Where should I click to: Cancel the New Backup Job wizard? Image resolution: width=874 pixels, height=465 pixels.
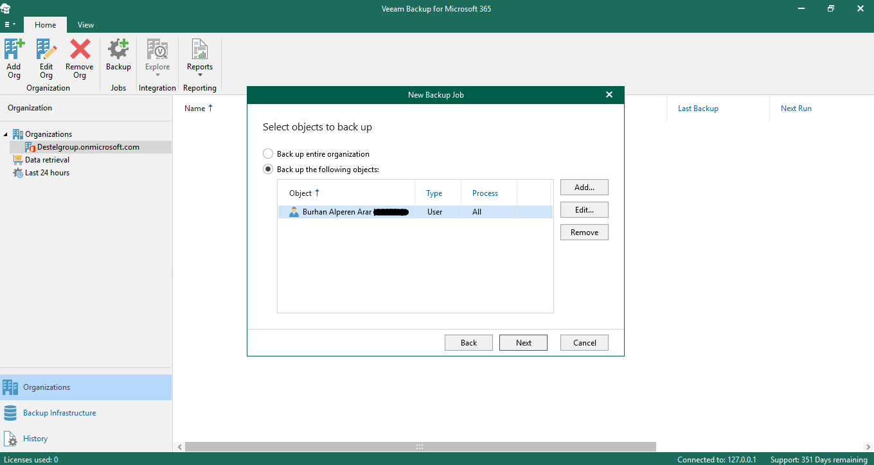[x=584, y=343]
